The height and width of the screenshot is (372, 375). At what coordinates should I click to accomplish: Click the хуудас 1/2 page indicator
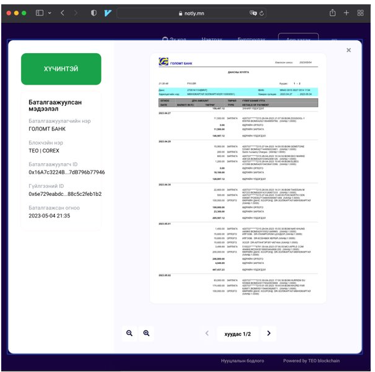(237, 333)
